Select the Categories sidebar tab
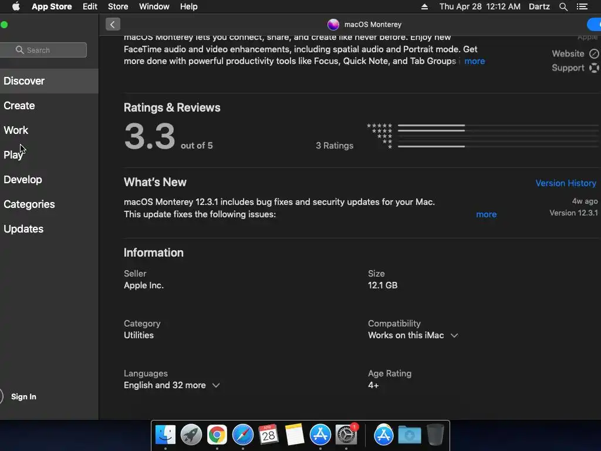Image resolution: width=601 pixels, height=451 pixels. (x=49, y=204)
